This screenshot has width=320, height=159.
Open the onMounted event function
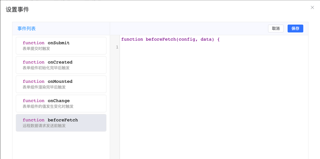[x=61, y=84]
